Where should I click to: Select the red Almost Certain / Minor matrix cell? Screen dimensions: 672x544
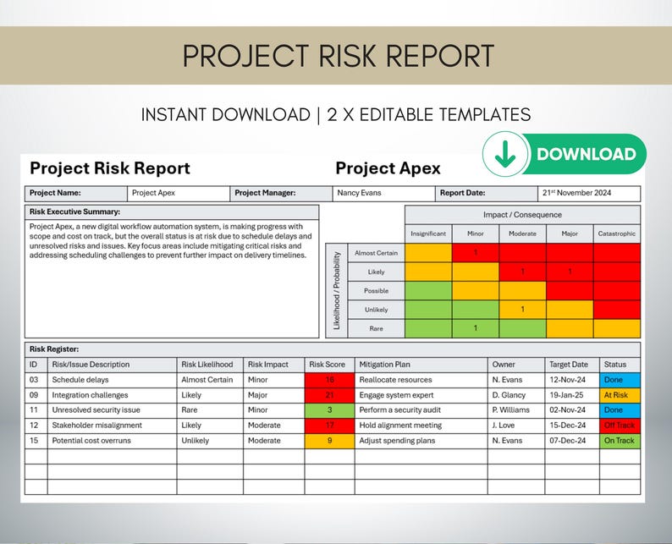476,253
